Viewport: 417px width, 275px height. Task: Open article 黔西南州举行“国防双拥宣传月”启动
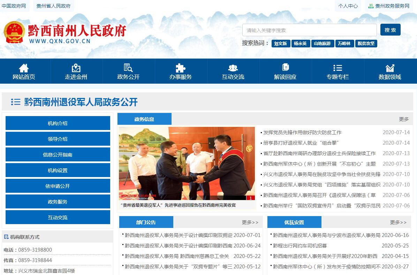(322, 206)
